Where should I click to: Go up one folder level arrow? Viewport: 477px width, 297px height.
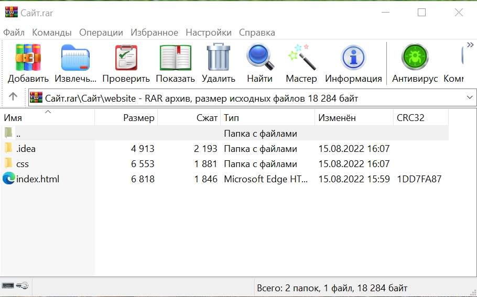click(x=13, y=97)
